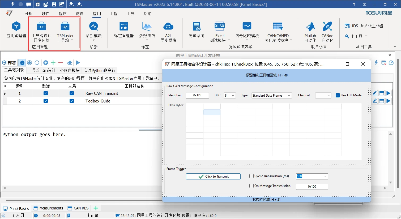Screen dimensions: 401x219
Task: Switch to 工具箱代码设计 tab
Action: 42,70
